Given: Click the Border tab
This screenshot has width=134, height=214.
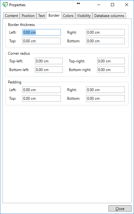Looking at the screenshot, I should 54,15.
